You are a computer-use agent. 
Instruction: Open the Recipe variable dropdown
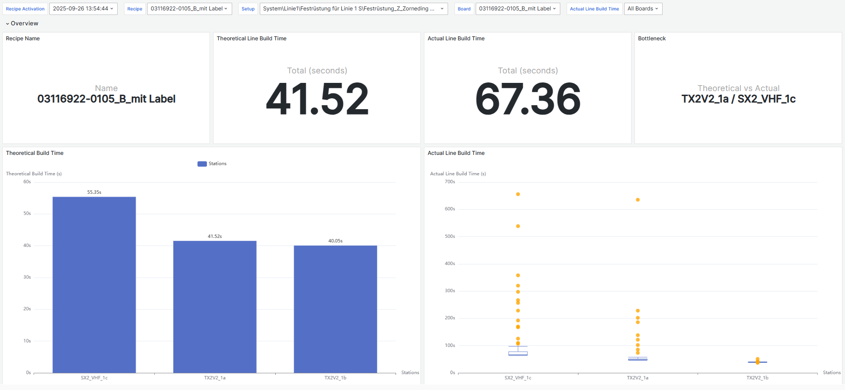pos(189,9)
